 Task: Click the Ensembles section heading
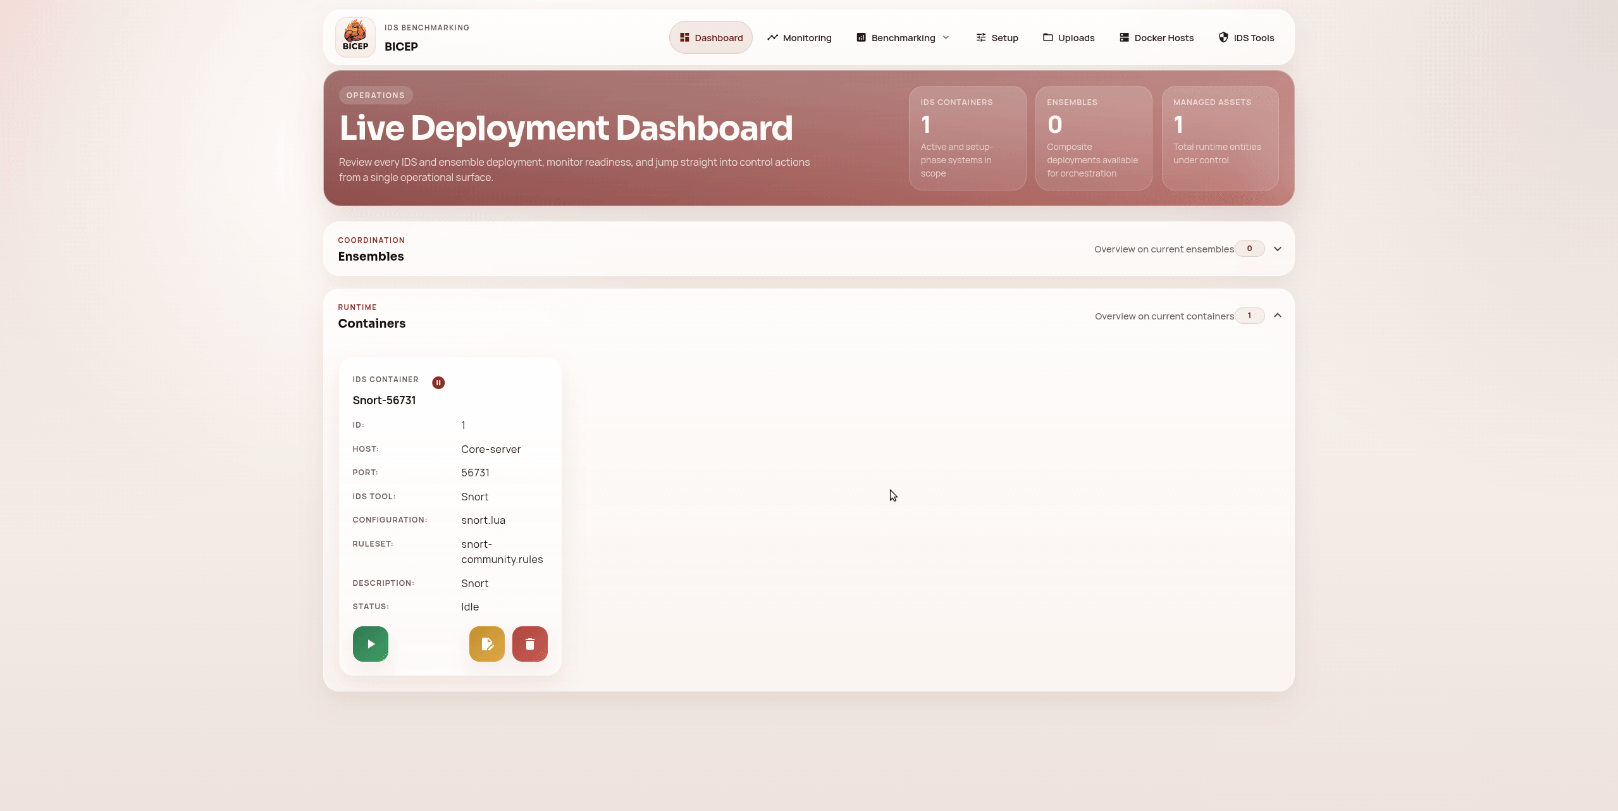pyautogui.click(x=371, y=256)
